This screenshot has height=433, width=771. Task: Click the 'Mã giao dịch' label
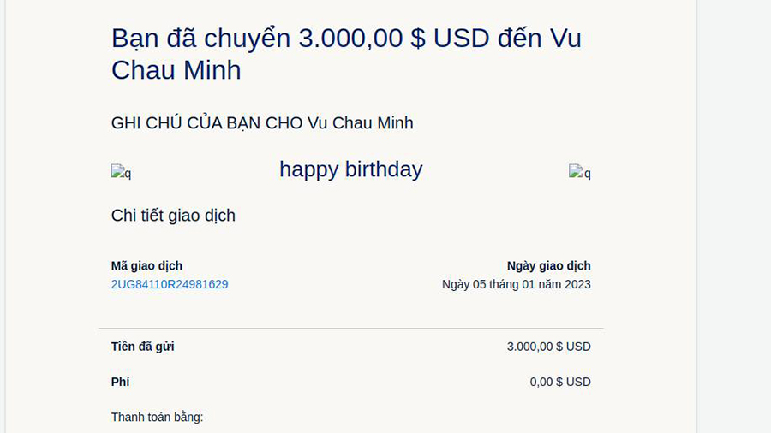146,265
